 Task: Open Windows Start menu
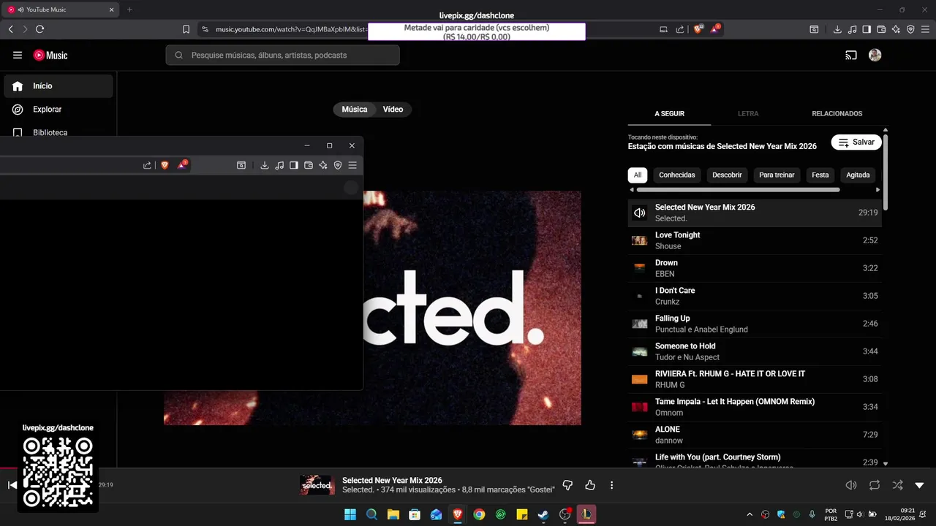[x=350, y=514]
